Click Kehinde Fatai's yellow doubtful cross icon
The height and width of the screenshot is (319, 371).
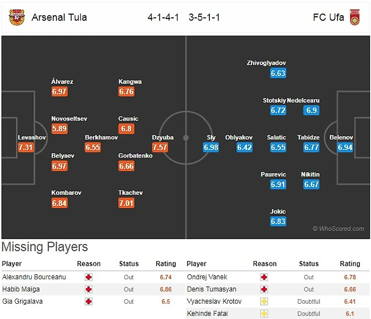tap(264, 313)
